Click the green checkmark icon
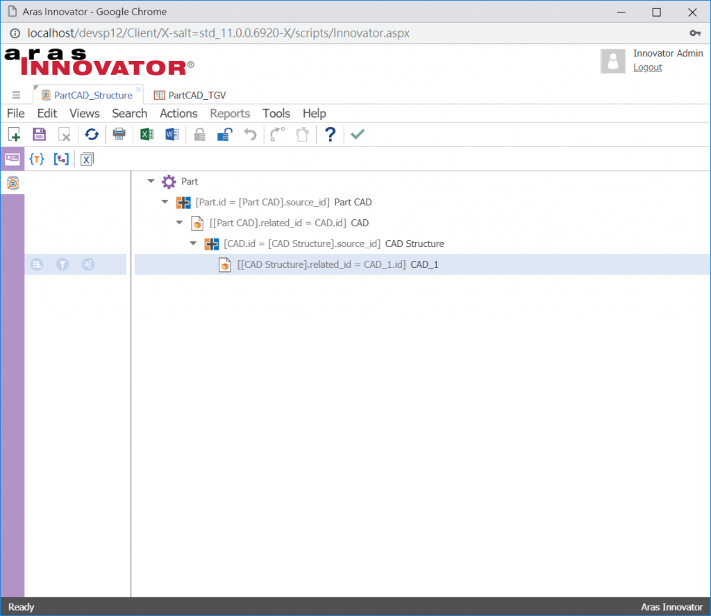This screenshot has height=616, width=711. (358, 134)
